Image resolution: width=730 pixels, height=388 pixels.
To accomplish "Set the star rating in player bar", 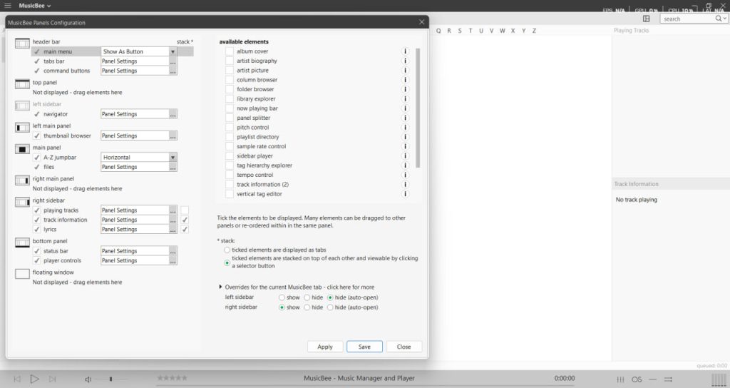I will click(x=173, y=378).
